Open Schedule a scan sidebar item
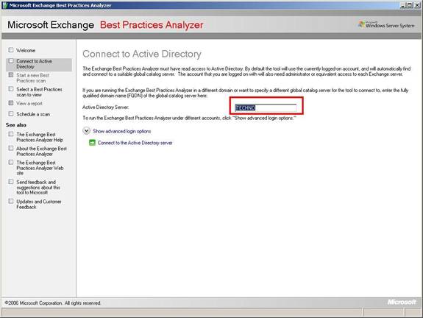 (33, 114)
